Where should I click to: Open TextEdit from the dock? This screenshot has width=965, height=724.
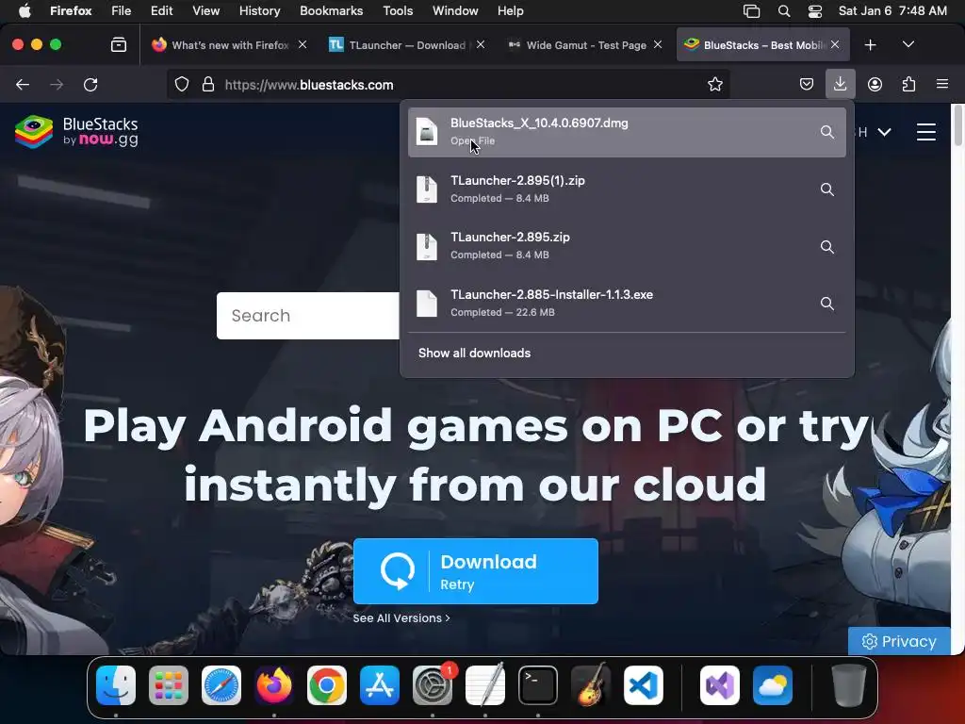pos(485,685)
